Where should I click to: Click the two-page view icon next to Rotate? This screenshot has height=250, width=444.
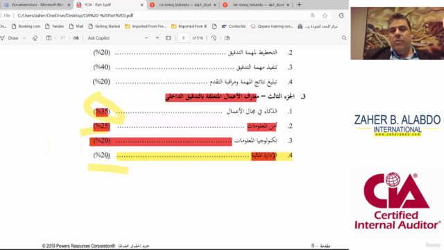pos(227,38)
